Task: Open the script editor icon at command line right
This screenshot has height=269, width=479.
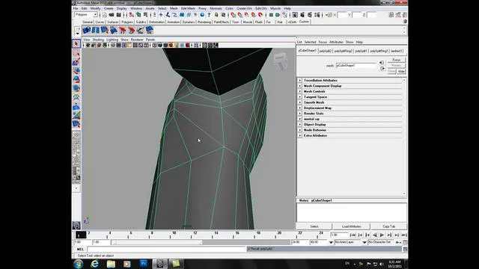Action: 405,249
